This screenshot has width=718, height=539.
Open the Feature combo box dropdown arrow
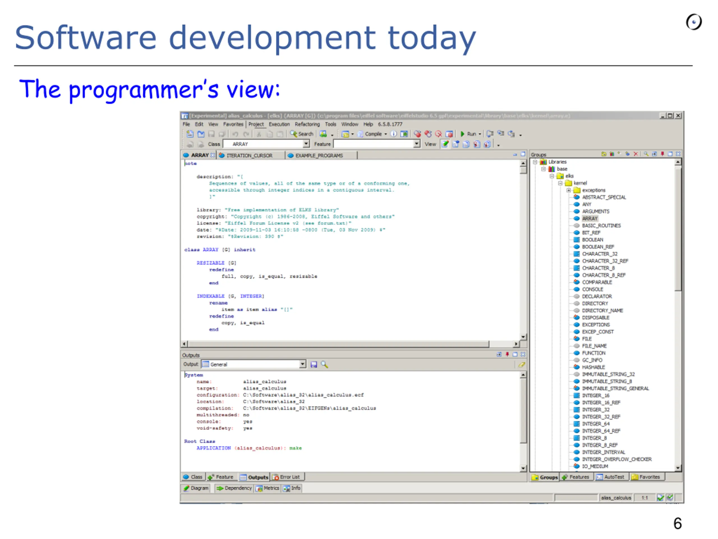[x=417, y=144]
